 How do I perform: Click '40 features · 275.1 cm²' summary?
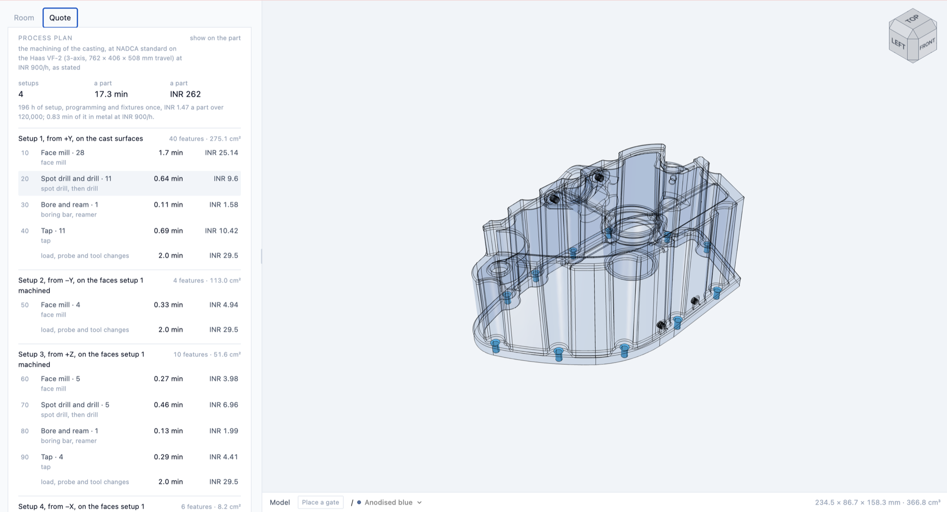pos(205,139)
